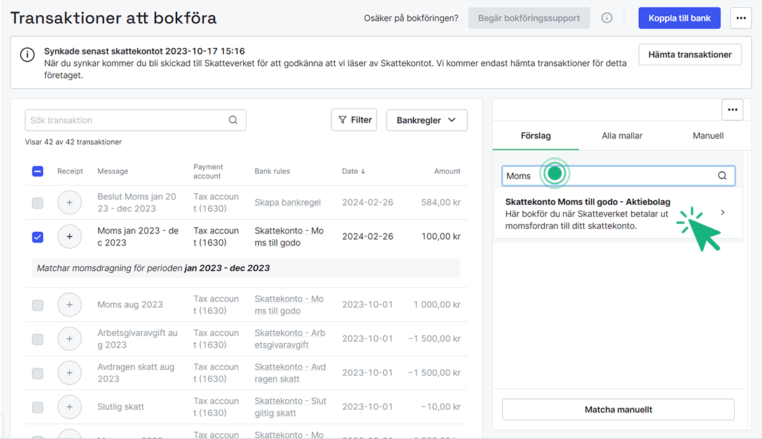Switch to the Alla mallar tab
This screenshot has width=762, height=439.
(x=622, y=136)
